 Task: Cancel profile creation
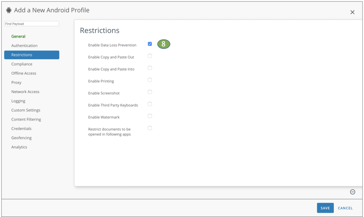(345, 208)
